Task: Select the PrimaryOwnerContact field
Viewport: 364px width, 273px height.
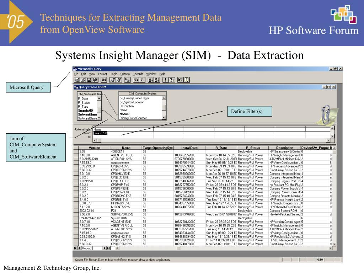Action: [x=133, y=118]
